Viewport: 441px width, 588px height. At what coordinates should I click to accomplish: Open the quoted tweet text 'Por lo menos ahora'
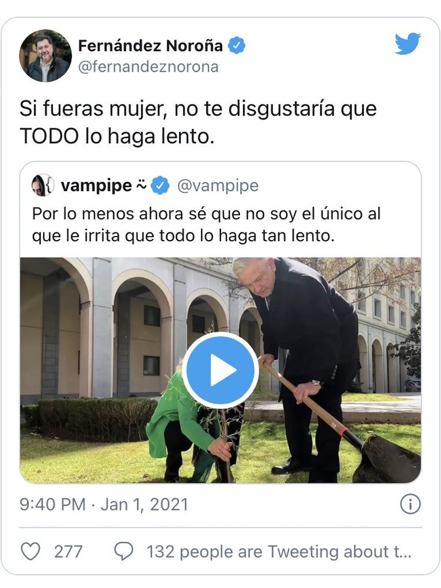206,225
